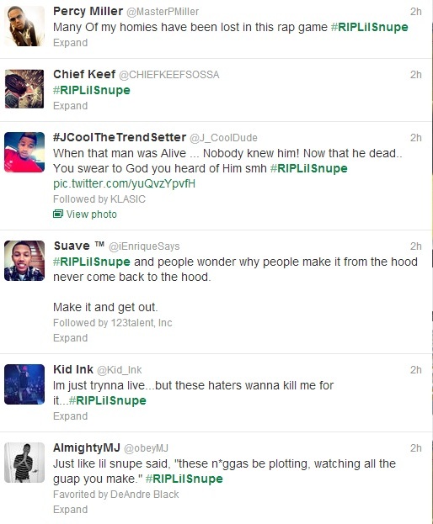
Task: Click View photo text link
Action: tap(92, 214)
